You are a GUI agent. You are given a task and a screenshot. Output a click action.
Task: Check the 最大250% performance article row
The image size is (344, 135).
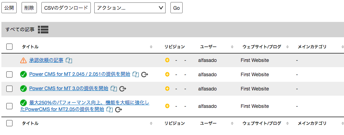pyautogui.click(x=9, y=106)
